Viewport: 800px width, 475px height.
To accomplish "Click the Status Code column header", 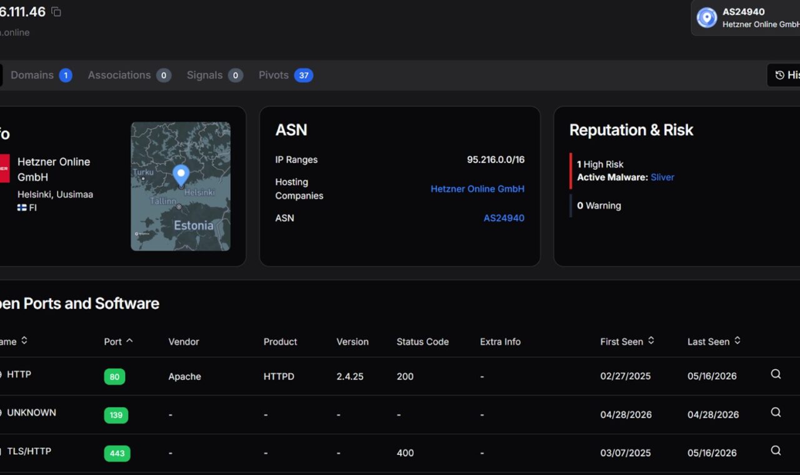I will coord(422,342).
